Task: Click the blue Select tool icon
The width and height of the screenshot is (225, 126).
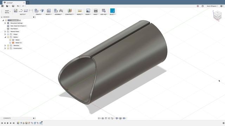Action: click(x=112, y=11)
